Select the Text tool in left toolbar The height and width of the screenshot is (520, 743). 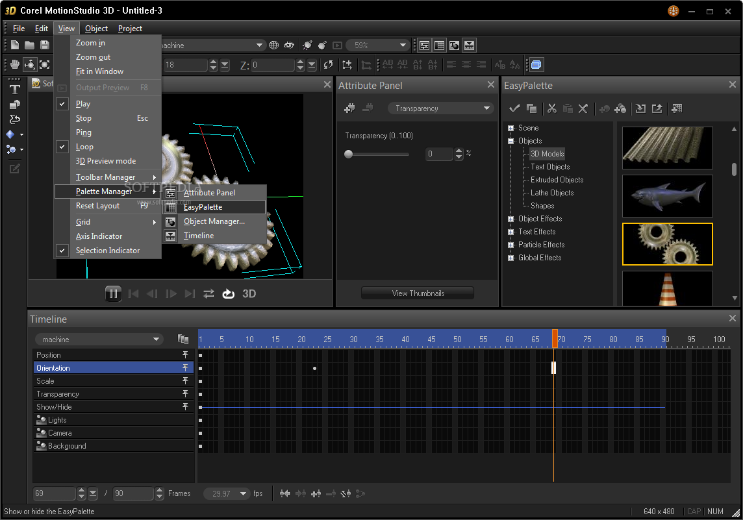click(15, 90)
